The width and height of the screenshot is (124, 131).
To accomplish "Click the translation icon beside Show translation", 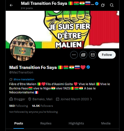I will coord(11,79).
